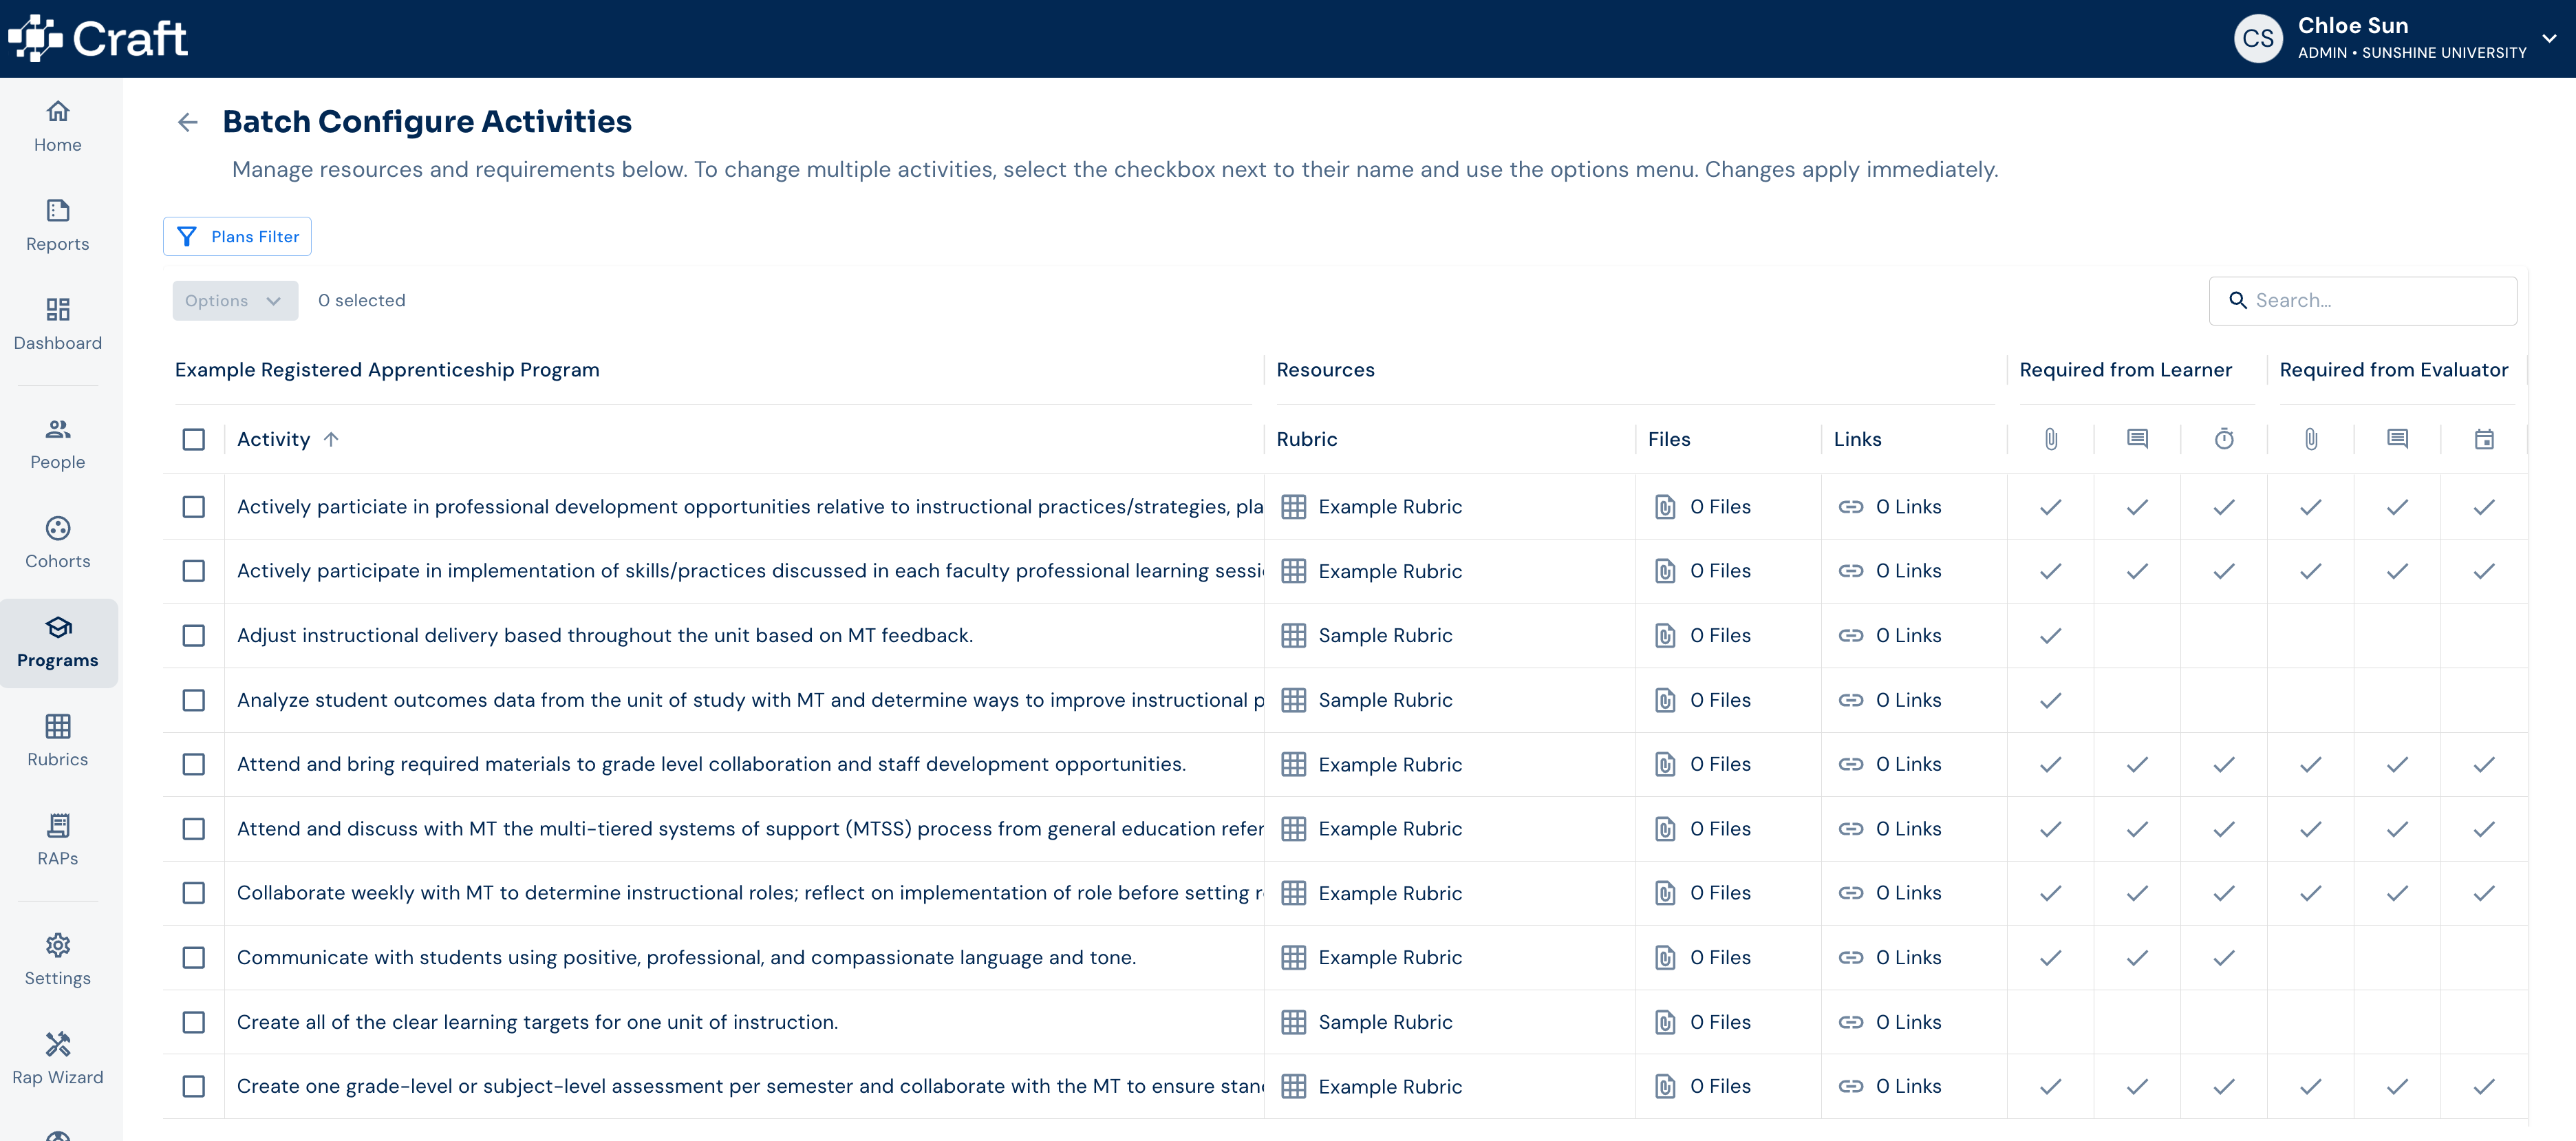The image size is (2576, 1141).
Task: Check the 'Attend and bring required materials' row
Action: (x=194, y=764)
